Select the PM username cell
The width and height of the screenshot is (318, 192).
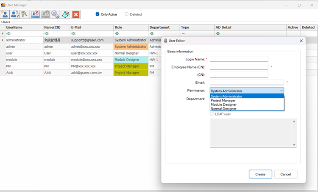tap(24, 66)
